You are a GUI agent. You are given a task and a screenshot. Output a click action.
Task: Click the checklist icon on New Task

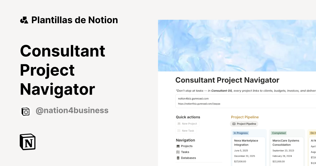(179, 130)
